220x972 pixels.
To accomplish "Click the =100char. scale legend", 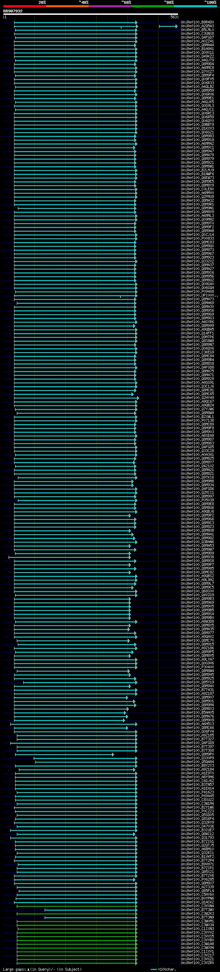I will [x=164, y=969].
